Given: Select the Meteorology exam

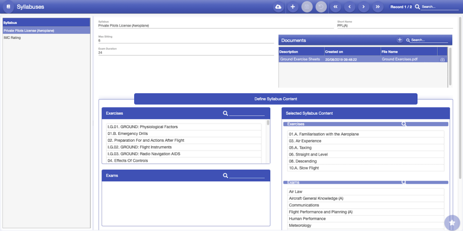Looking at the screenshot, I should [x=366, y=226].
